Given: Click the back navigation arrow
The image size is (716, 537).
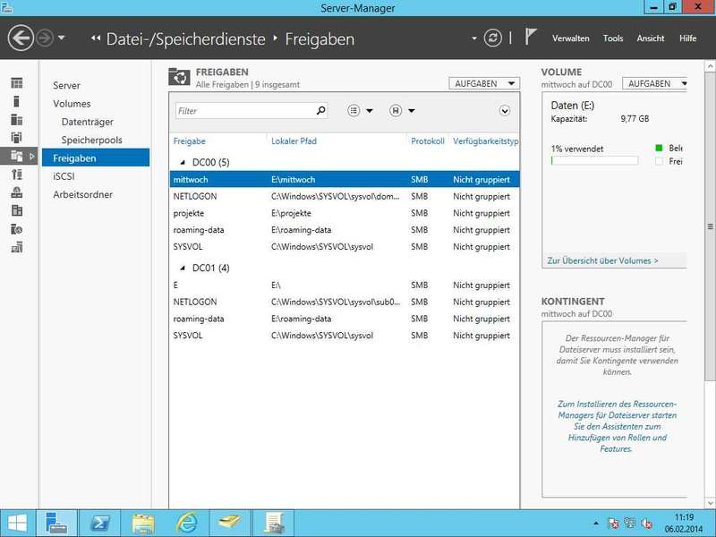Looking at the screenshot, I should [20, 38].
